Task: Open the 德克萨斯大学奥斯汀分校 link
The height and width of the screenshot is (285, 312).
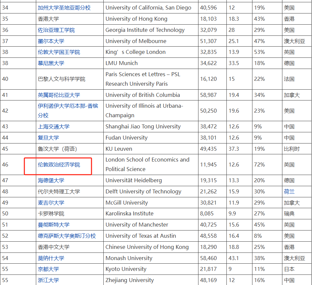Action: point(67,236)
